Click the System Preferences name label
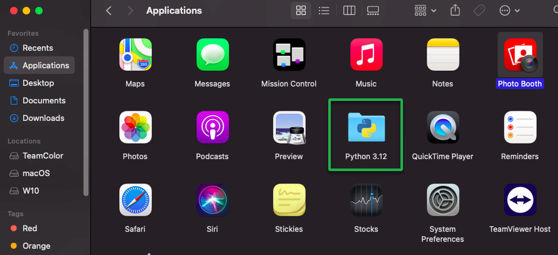558x255 pixels. [443, 234]
